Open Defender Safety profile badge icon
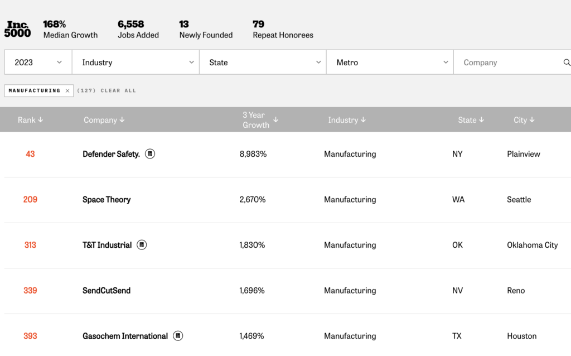The image size is (571, 356). click(x=150, y=154)
